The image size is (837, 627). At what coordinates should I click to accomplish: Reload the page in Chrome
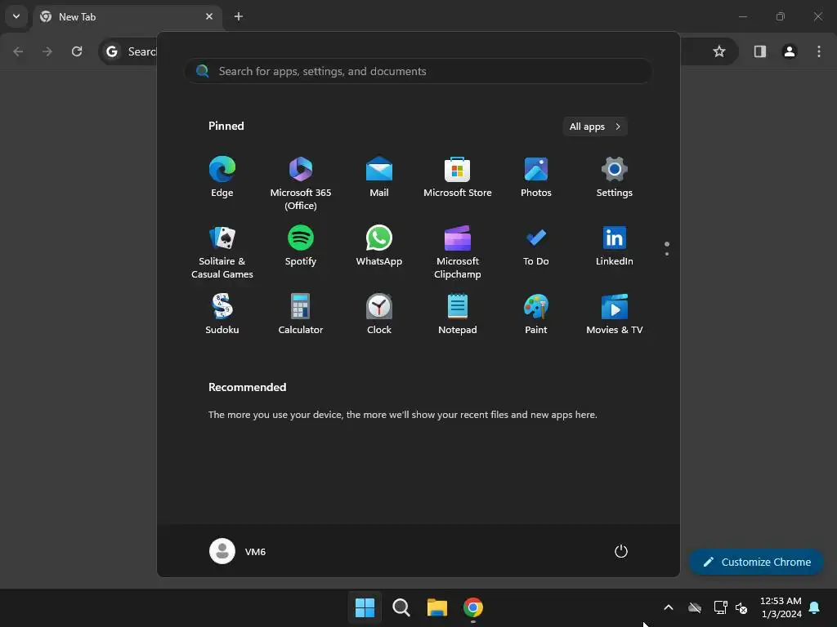[x=77, y=51]
